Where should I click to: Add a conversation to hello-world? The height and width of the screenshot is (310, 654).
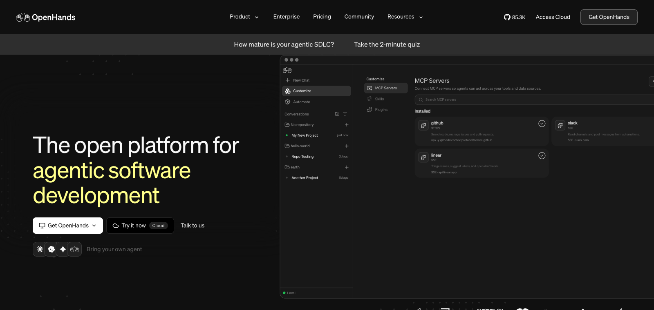pos(347,146)
